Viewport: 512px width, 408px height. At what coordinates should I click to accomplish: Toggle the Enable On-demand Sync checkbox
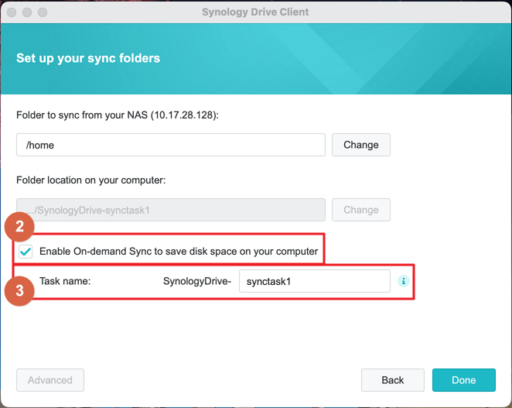(26, 252)
